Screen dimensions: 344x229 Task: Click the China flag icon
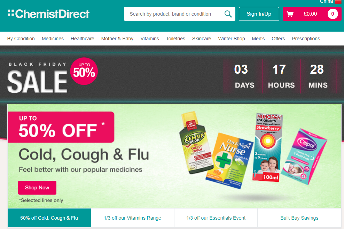[338, 1]
